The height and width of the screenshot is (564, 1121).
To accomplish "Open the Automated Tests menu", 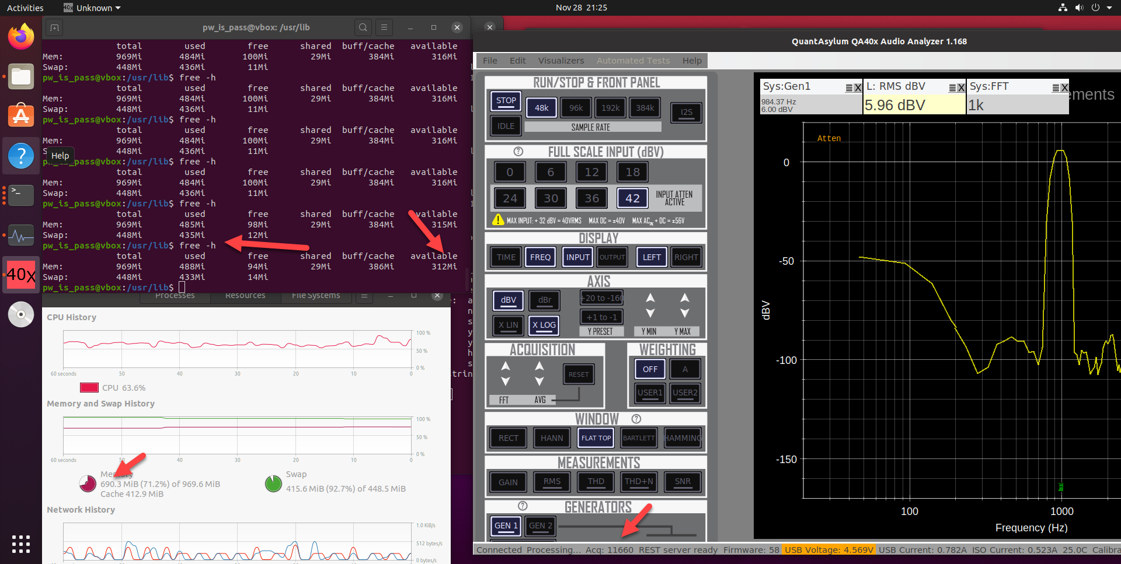I will tap(633, 61).
